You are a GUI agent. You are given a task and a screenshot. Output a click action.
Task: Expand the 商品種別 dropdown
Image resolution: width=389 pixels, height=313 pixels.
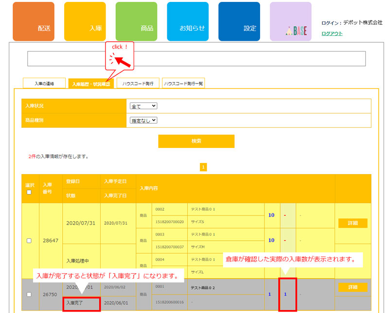point(144,120)
